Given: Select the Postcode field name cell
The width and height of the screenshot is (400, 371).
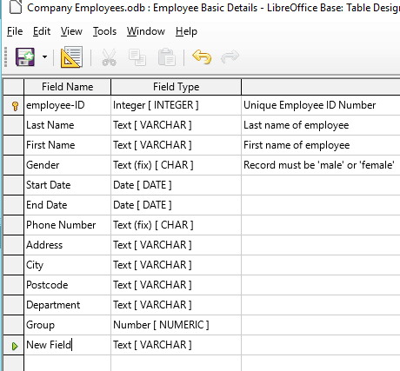Looking at the screenshot, I should coord(67,285).
